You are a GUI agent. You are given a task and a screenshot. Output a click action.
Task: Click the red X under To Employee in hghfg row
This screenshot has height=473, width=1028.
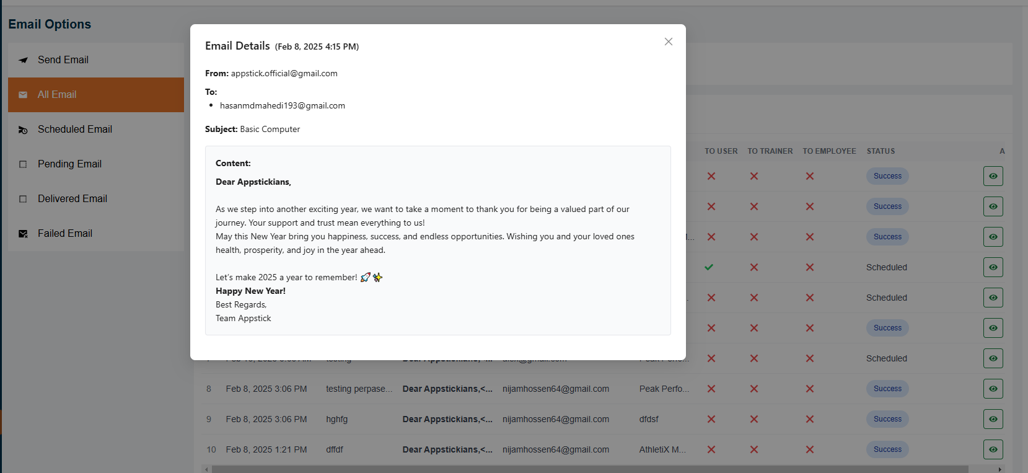(x=810, y=419)
